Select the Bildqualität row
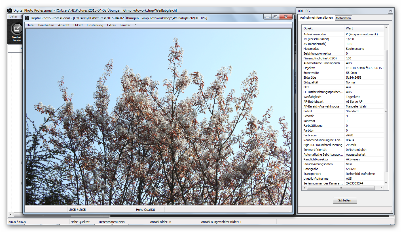The height and width of the screenshot is (232, 402). [343, 82]
